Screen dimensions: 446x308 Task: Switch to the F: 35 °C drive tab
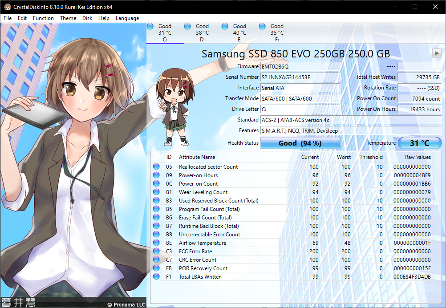click(x=277, y=32)
